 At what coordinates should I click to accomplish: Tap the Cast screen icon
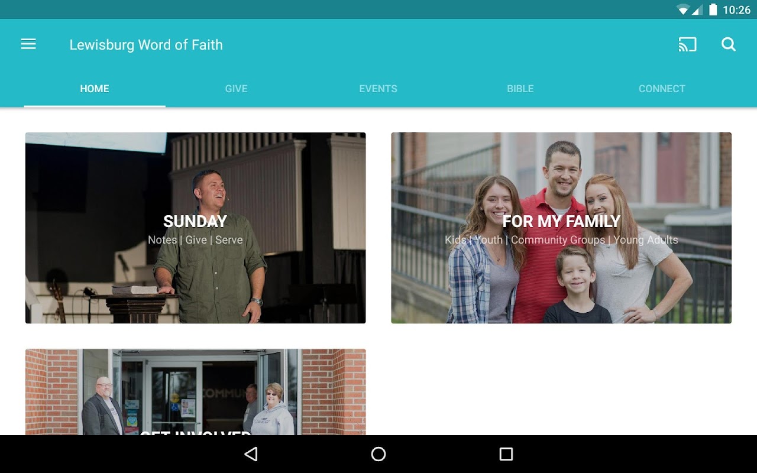point(687,44)
